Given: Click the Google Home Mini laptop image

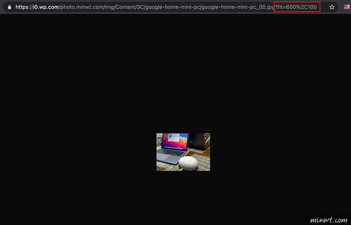Looking at the screenshot, I should click(183, 152).
